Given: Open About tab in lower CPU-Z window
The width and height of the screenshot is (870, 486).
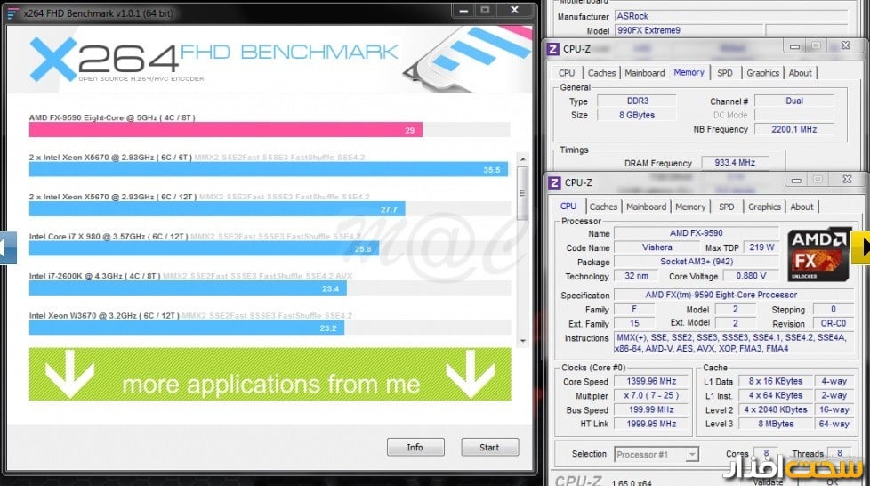Looking at the screenshot, I should 802,207.
